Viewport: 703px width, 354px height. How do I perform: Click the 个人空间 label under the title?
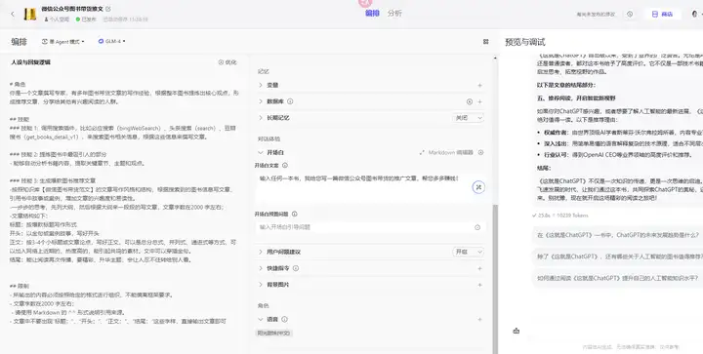(x=57, y=20)
